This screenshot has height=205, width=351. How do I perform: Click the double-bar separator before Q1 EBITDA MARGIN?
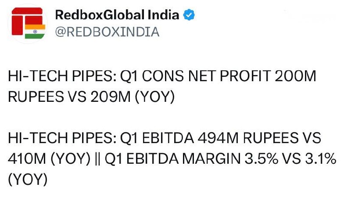97,158
